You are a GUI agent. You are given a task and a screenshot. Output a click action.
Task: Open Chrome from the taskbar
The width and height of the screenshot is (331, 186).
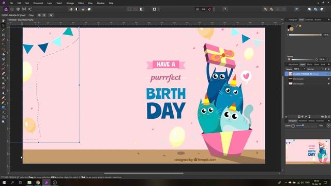pos(38,182)
